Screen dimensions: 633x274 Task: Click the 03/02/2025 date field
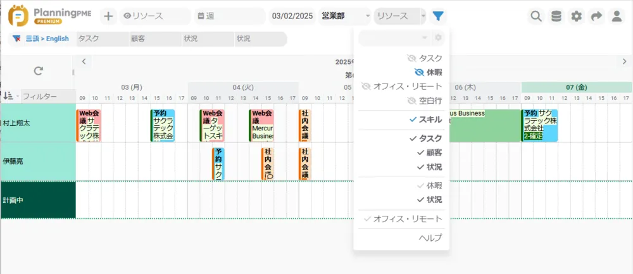tap(292, 16)
